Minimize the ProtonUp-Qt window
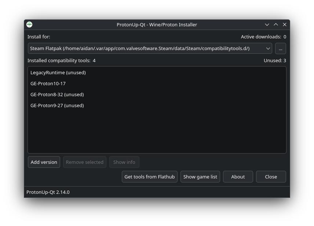This screenshot has width=314, height=226. [267, 25]
